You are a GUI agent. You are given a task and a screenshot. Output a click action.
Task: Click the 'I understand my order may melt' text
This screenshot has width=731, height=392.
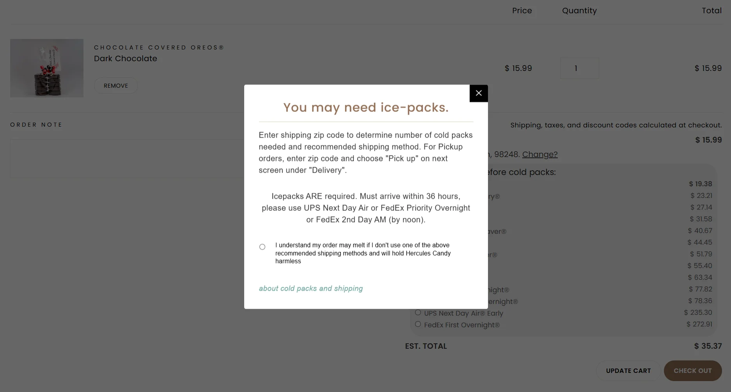tap(363, 253)
